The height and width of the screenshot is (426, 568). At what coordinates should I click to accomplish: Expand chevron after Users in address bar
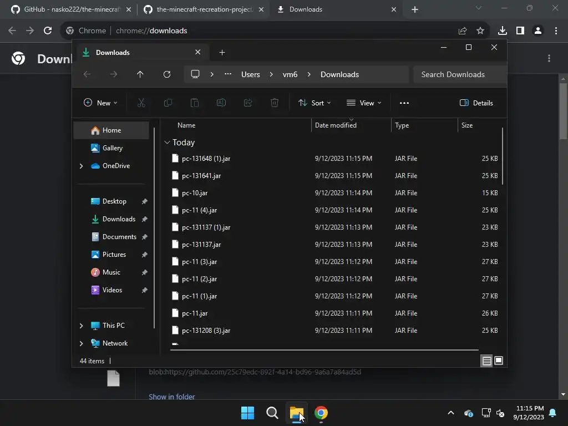pos(271,74)
